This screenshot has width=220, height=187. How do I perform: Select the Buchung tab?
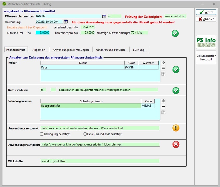(139, 50)
